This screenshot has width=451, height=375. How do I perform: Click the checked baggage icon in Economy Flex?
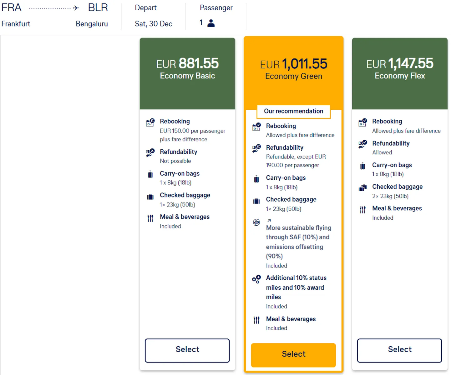pyautogui.click(x=362, y=188)
